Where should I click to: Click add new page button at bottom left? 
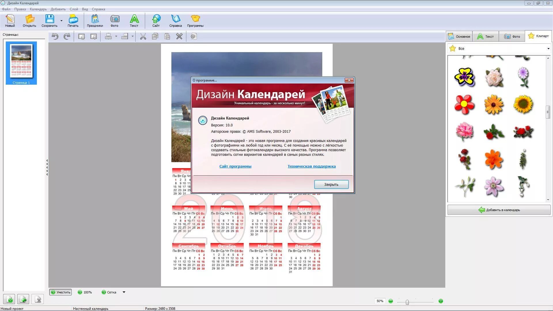10,299
